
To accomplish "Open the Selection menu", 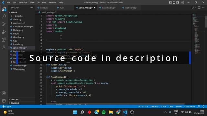I will point(23,3).
